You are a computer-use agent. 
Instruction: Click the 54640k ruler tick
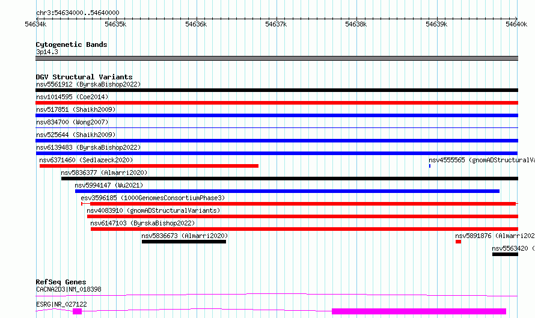click(x=516, y=24)
